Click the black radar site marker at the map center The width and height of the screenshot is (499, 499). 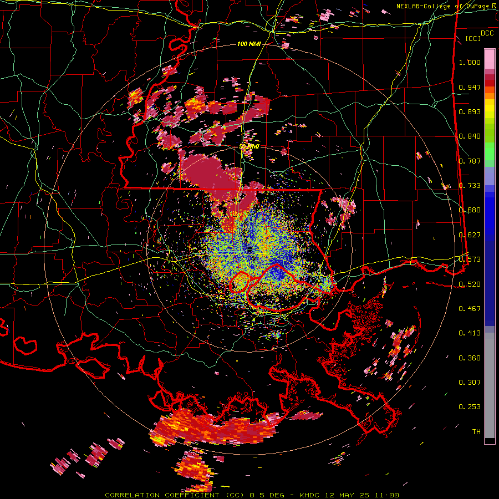pos(250,249)
